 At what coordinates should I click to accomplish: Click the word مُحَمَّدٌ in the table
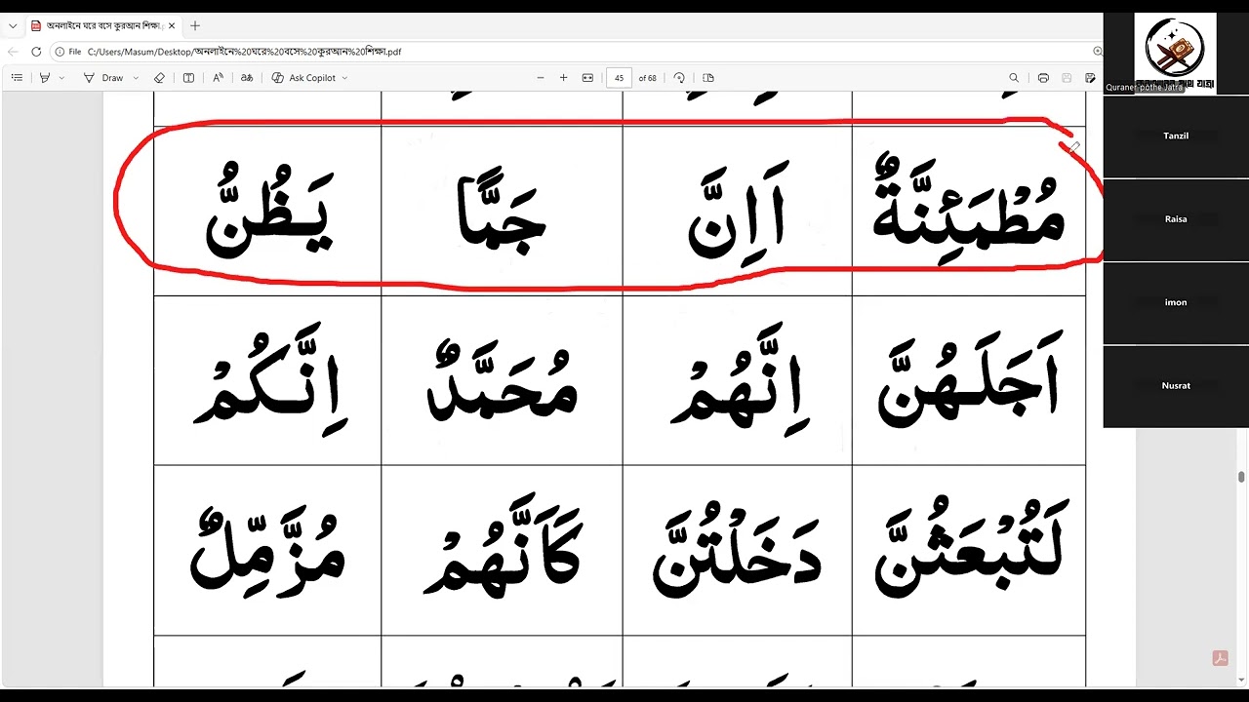[x=503, y=381]
